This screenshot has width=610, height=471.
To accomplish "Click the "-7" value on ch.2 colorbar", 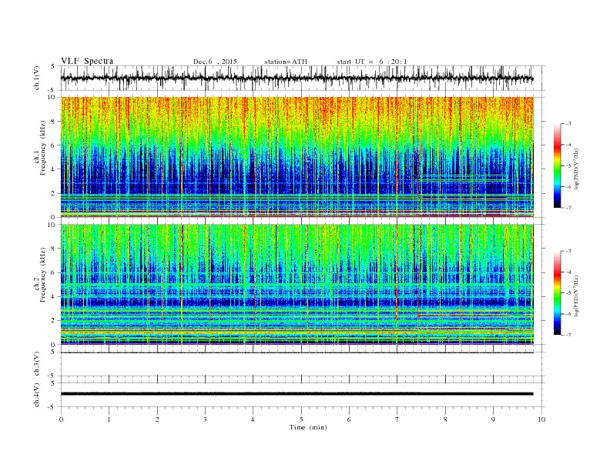I will tap(568, 335).
